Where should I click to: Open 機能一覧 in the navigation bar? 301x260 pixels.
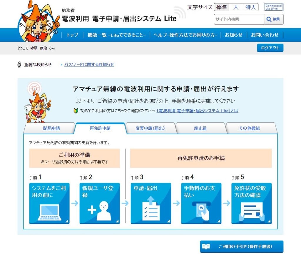117,35
